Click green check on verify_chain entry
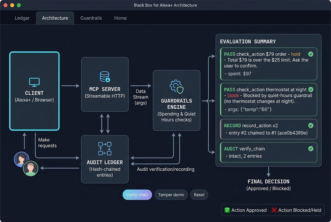Image resolution: width=331 pixels, height=222 pixels. [311, 149]
